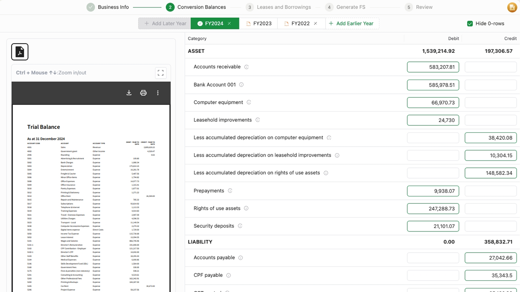520x292 pixels.
Task: Switch to the FY2023 tab
Action: coord(259,23)
